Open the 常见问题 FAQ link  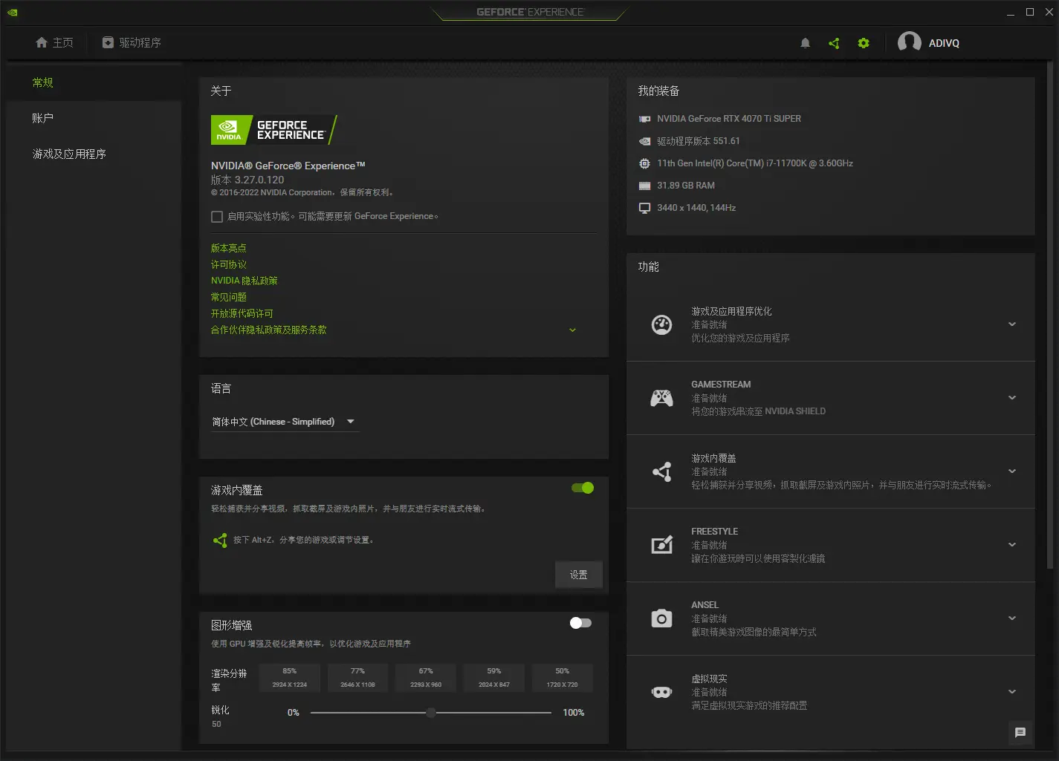(228, 297)
